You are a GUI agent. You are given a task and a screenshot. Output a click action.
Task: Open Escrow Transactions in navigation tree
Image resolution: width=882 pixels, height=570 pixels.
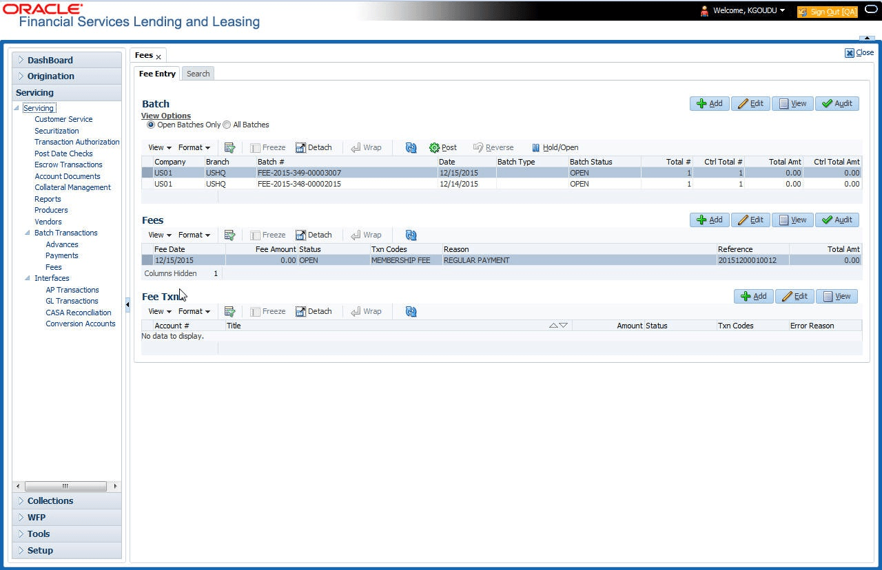point(68,165)
